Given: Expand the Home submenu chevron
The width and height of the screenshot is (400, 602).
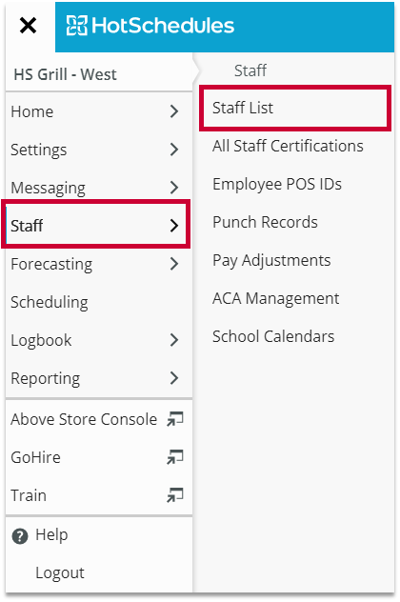Looking at the screenshot, I should (x=174, y=111).
